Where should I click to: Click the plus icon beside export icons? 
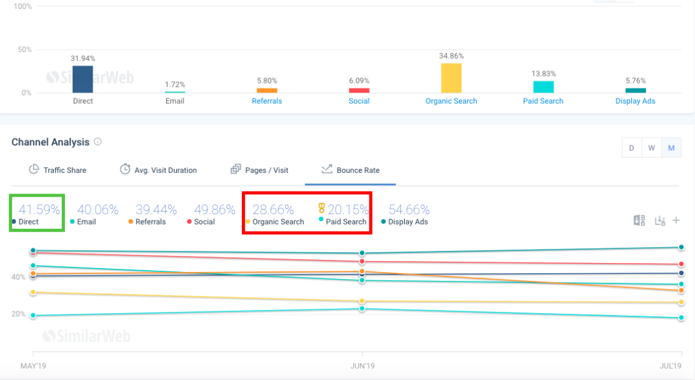click(676, 221)
